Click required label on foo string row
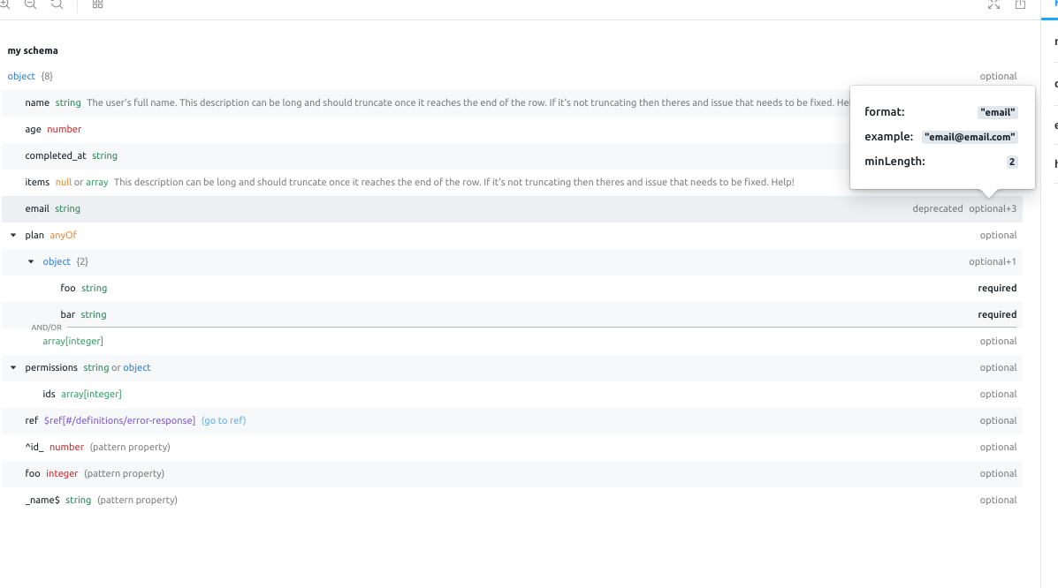This screenshot has width=1058, height=588. click(x=997, y=288)
